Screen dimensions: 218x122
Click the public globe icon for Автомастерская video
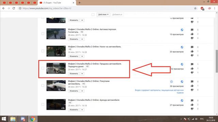182,30
